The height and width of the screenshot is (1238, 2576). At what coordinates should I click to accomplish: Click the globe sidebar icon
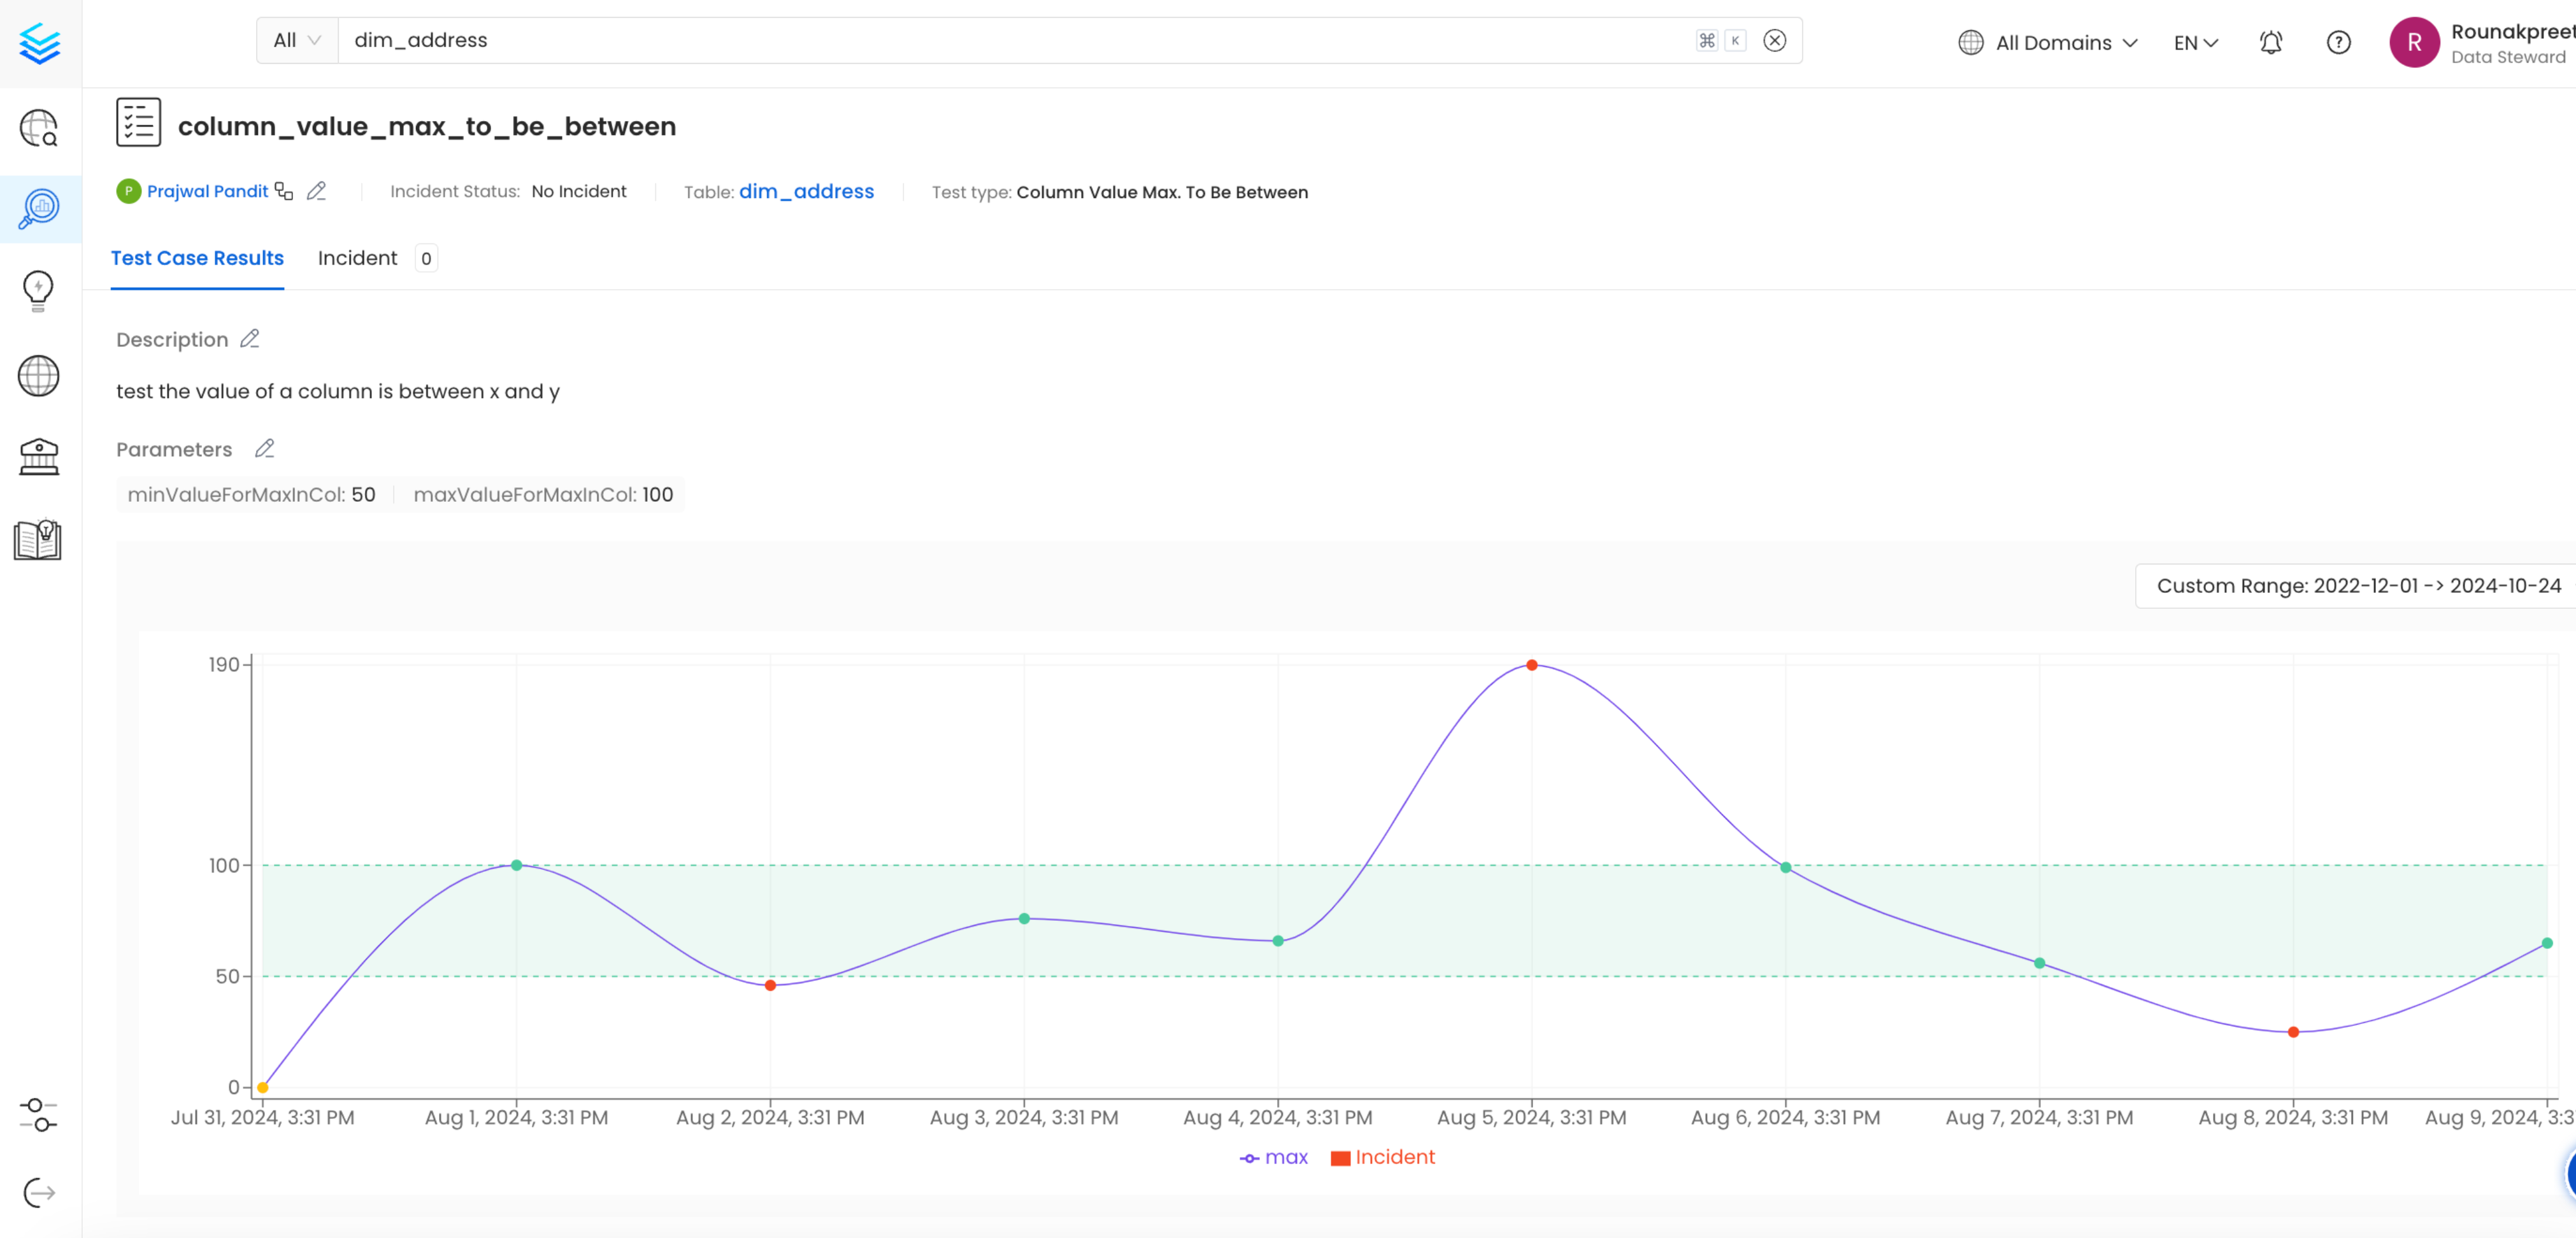(38, 376)
